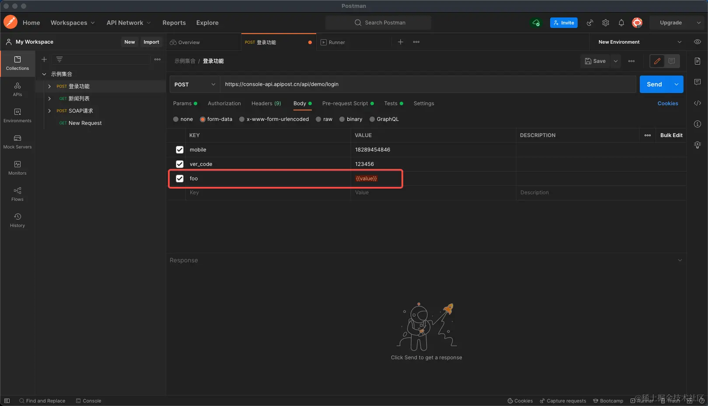
Task: Switch to the Headers (9) tab
Action: pos(266,103)
